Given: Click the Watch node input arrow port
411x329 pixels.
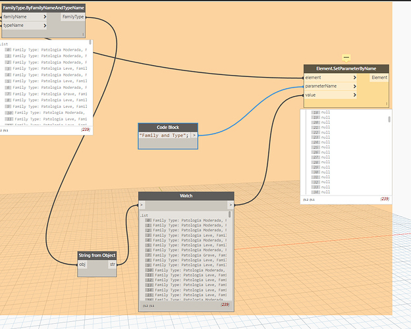Looking at the screenshot, I should (x=142, y=205).
